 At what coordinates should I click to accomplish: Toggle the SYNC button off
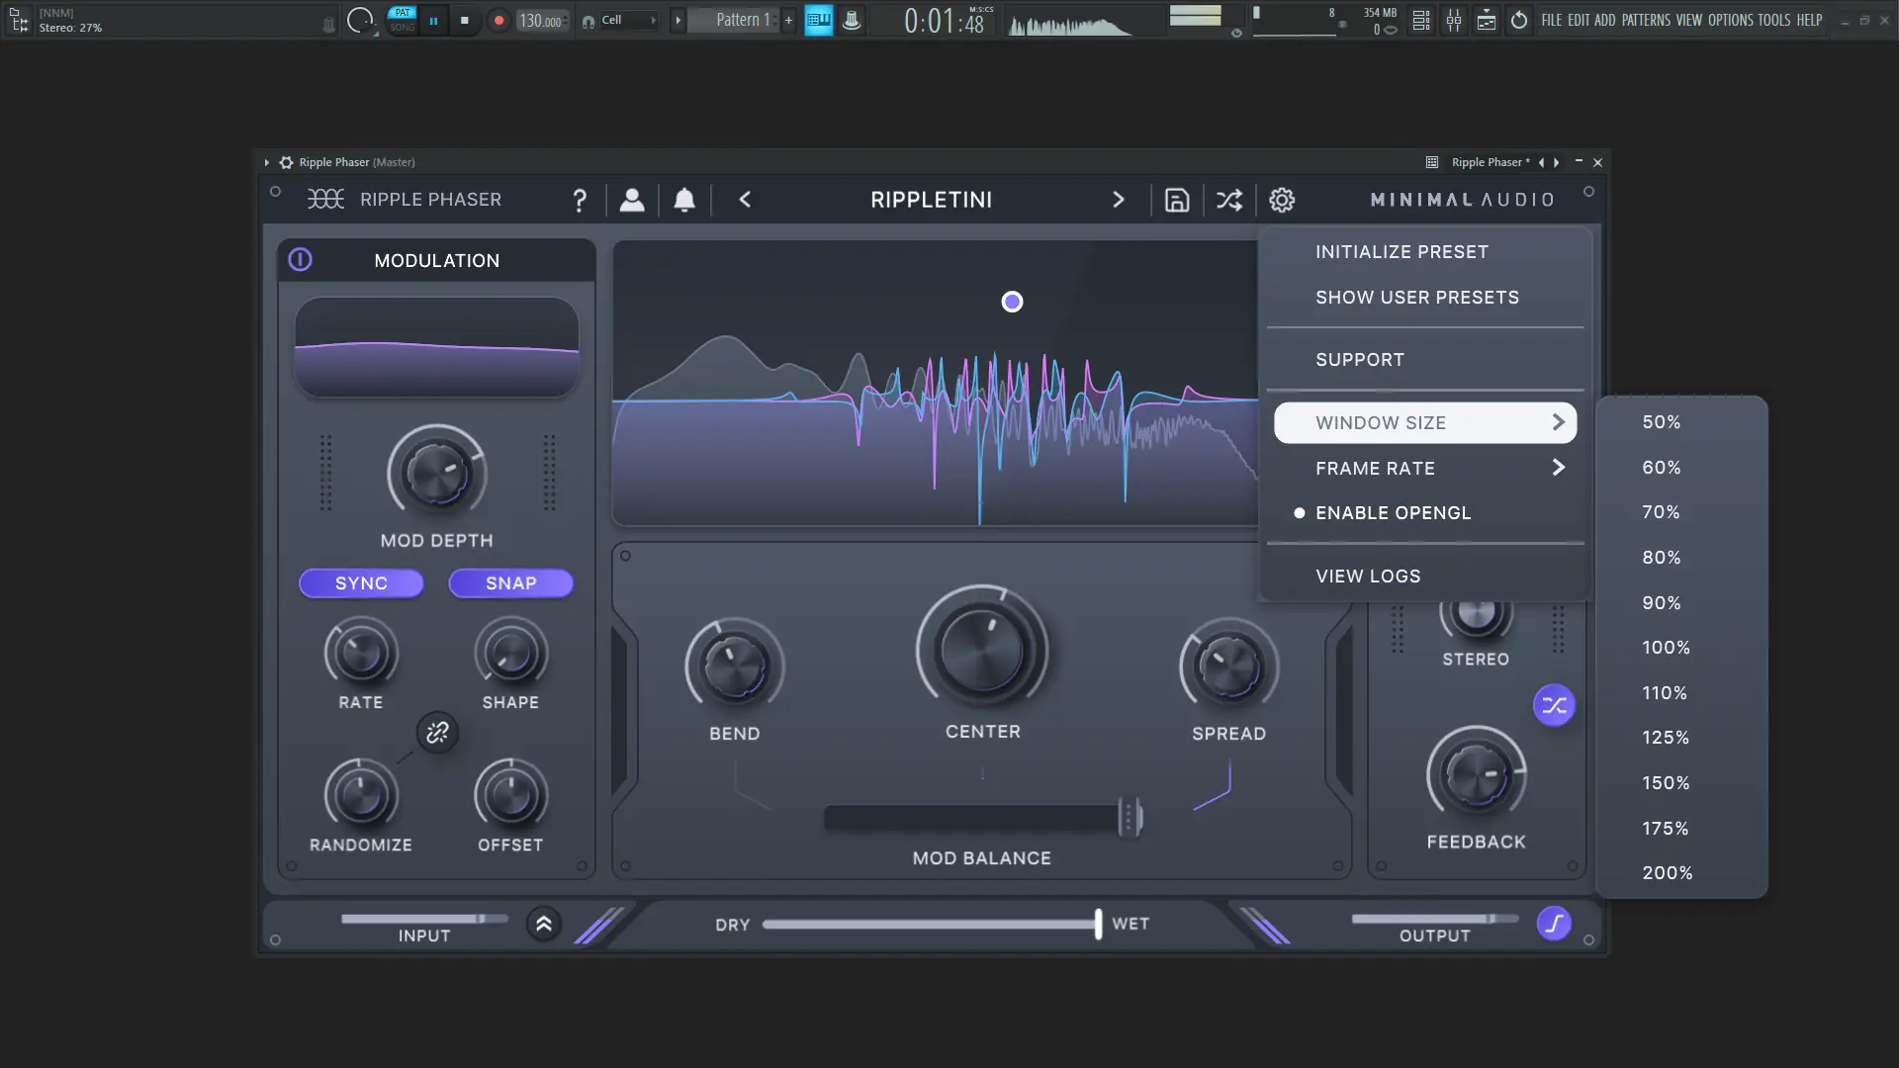361,583
